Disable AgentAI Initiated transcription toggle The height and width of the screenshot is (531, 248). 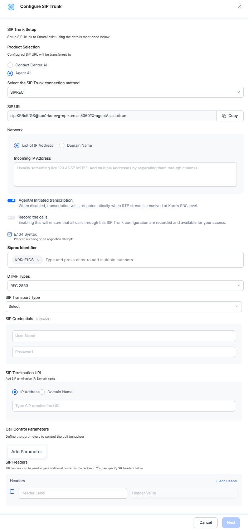11,201
